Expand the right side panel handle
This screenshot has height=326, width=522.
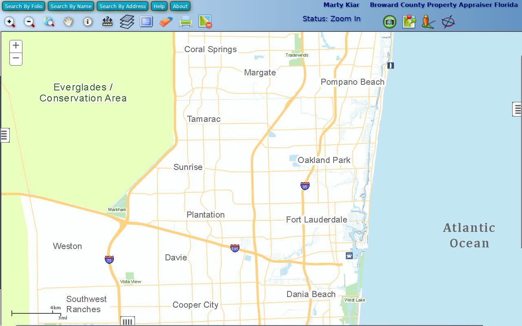click(x=517, y=109)
